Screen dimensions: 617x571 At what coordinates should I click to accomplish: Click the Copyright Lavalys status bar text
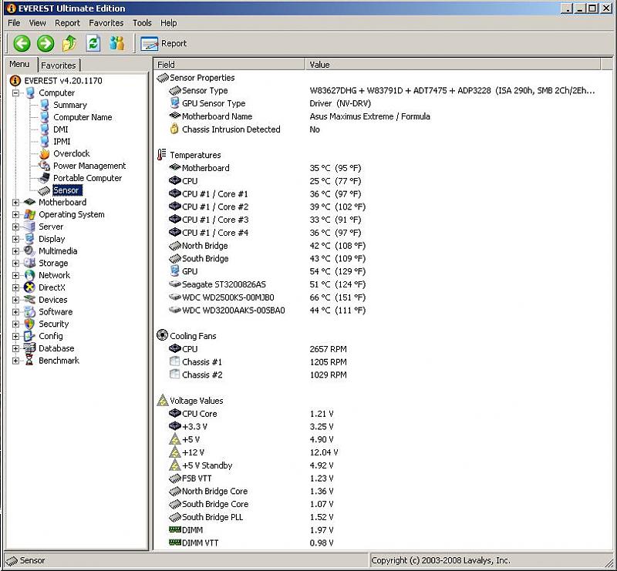[x=440, y=560]
